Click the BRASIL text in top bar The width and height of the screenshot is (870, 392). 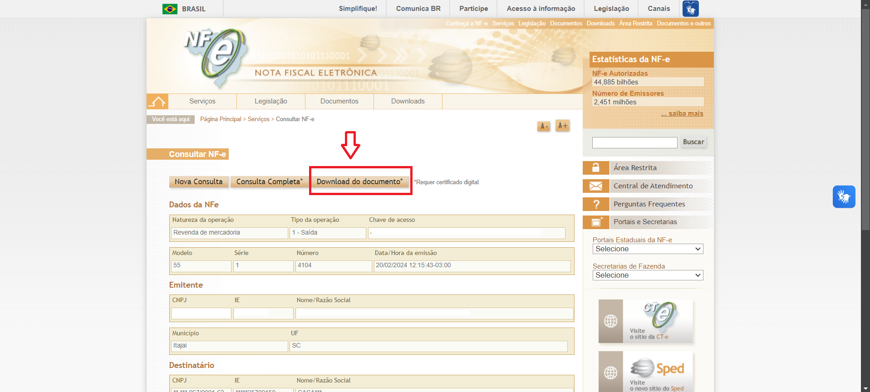tap(194, 9)
